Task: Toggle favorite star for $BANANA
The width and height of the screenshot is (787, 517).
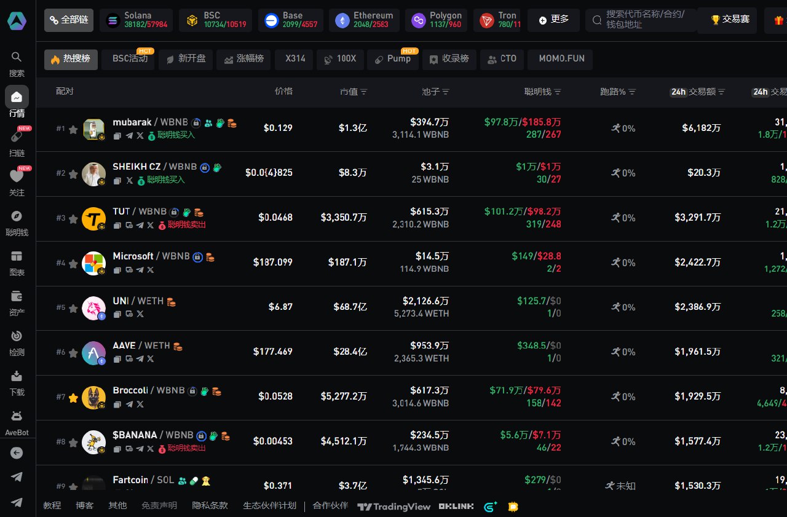Action: point(73,443)
